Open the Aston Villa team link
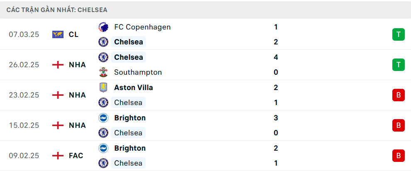The height and width of the screenshot is (171, 411). click(x=133, y=88)
